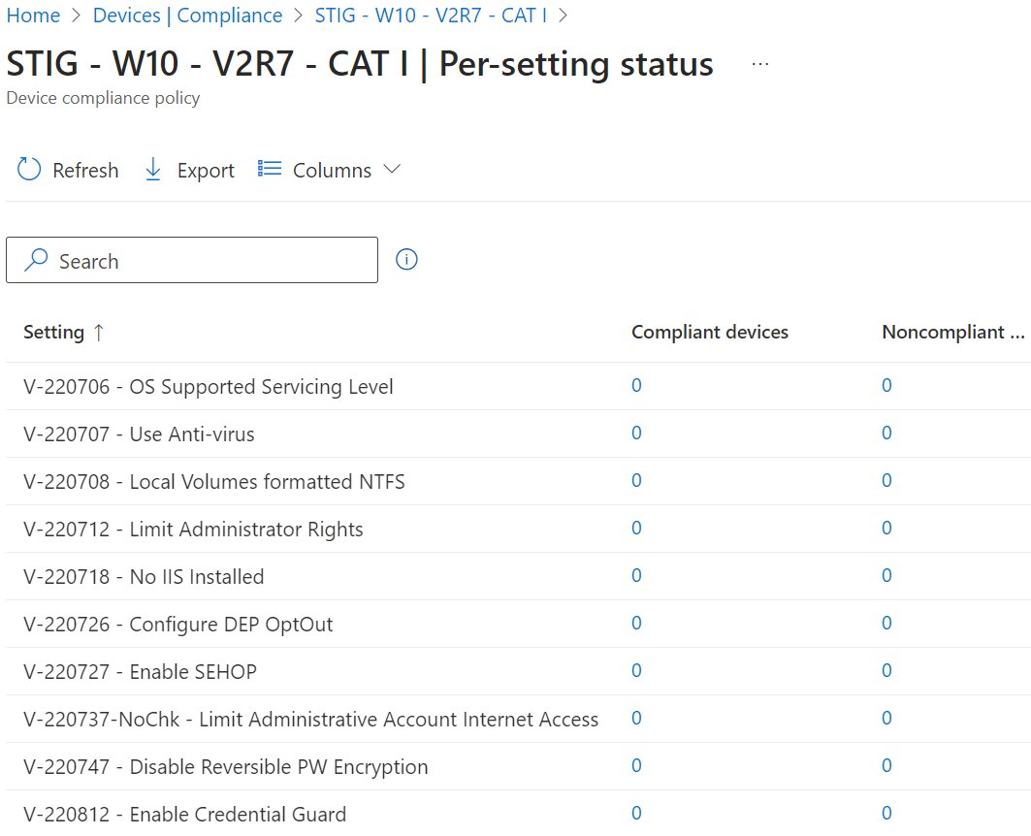Sort by Noncompliant column header
Screen dimensions: 1031x836
click(x=952, y=333)
